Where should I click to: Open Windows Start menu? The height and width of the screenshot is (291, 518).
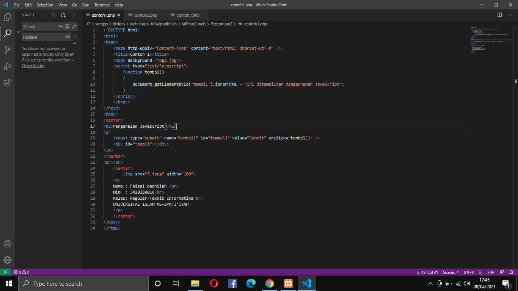pyautogui.click(x=9, y=283)
